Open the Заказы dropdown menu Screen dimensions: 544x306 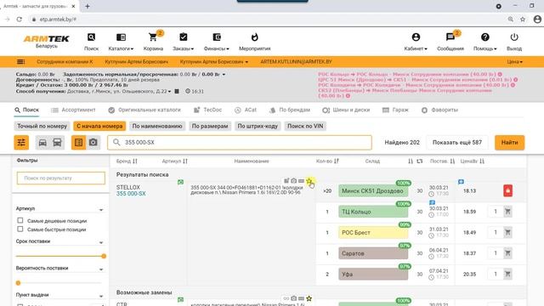click(x=184, y=42)
